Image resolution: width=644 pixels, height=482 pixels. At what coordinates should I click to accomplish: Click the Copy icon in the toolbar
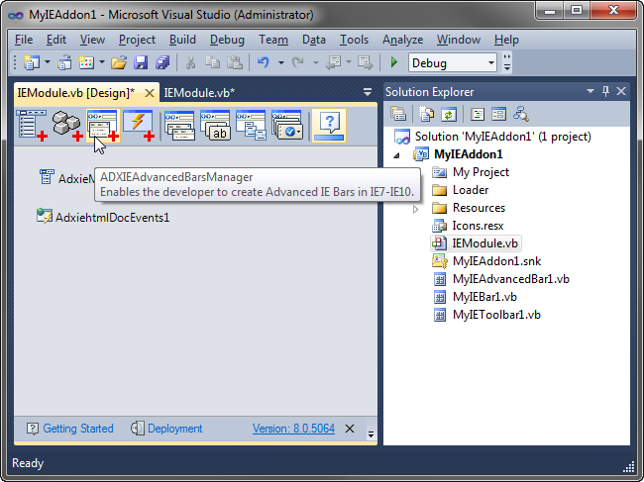pos(212,62)
